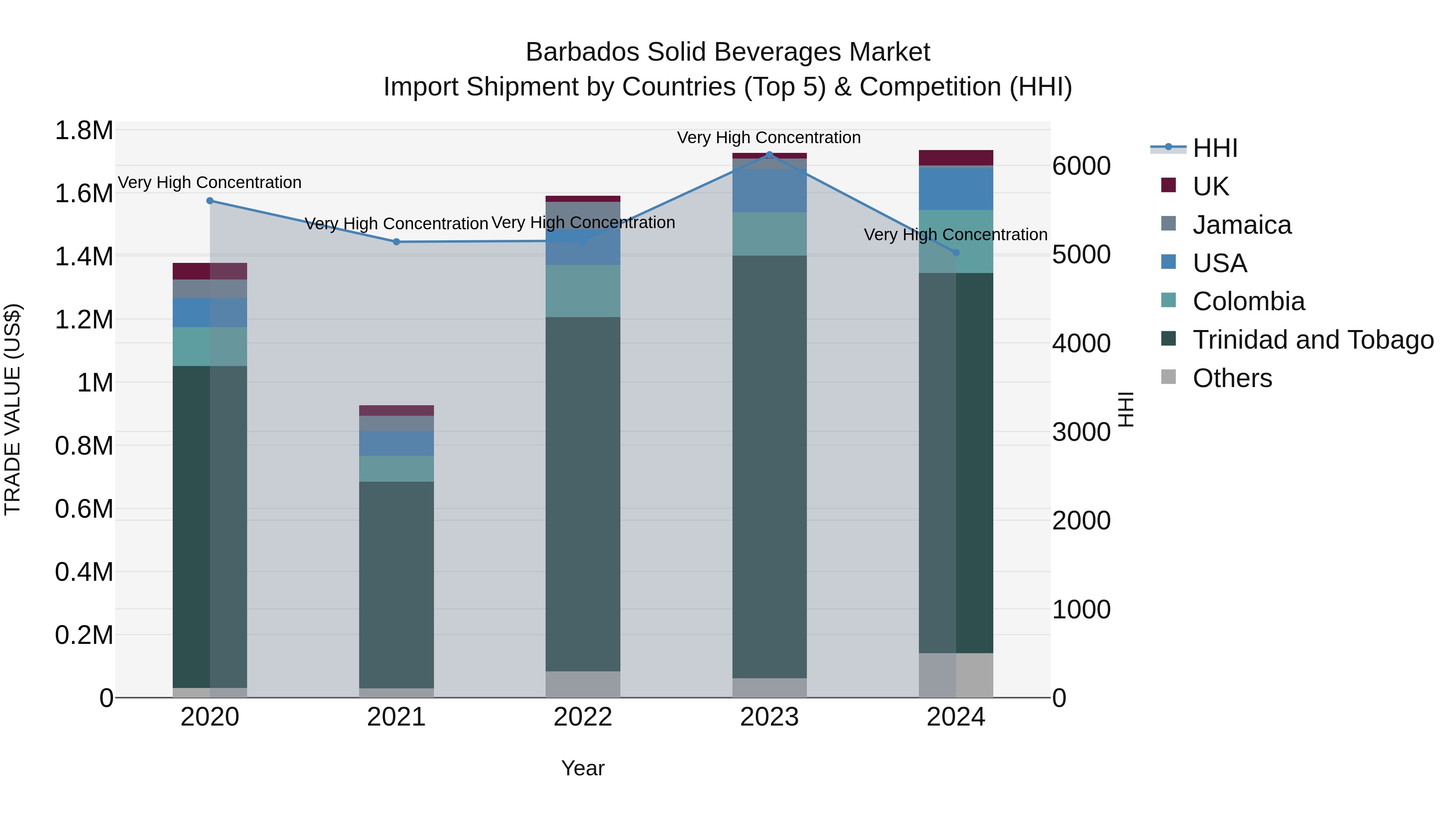Click the Import Shipment by Countries subtitle
1456x819 pixels.
[728, 87]
